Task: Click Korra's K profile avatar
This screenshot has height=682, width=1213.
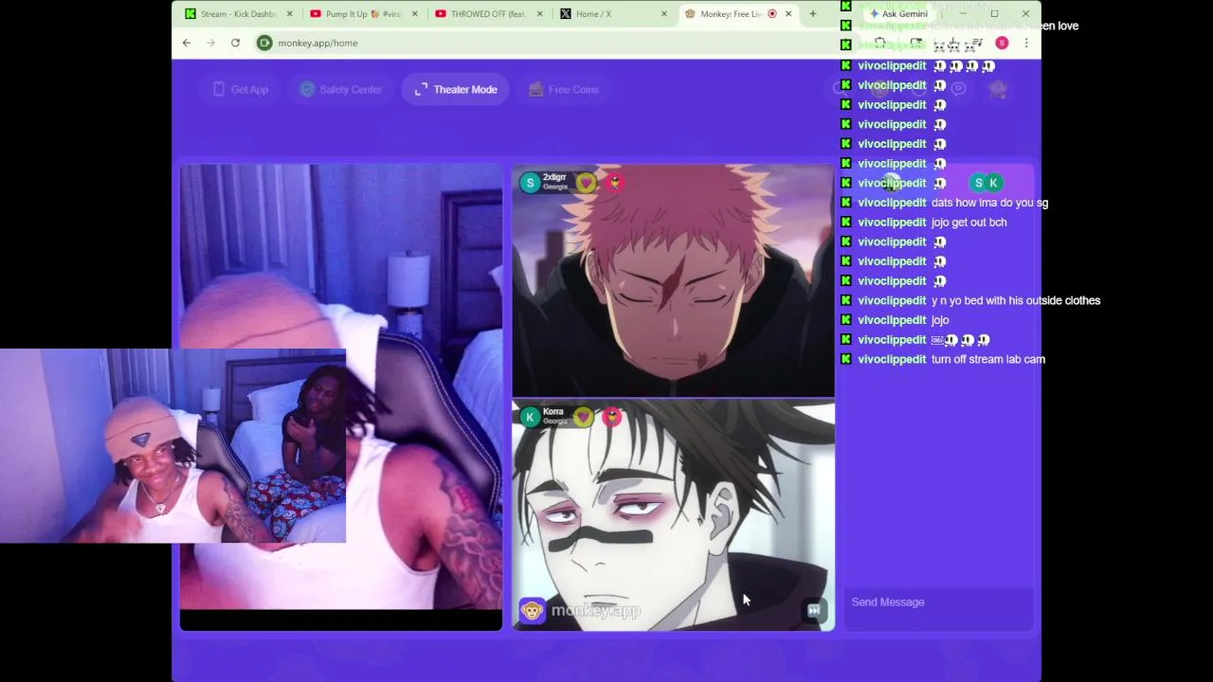Action: [530, 417]
